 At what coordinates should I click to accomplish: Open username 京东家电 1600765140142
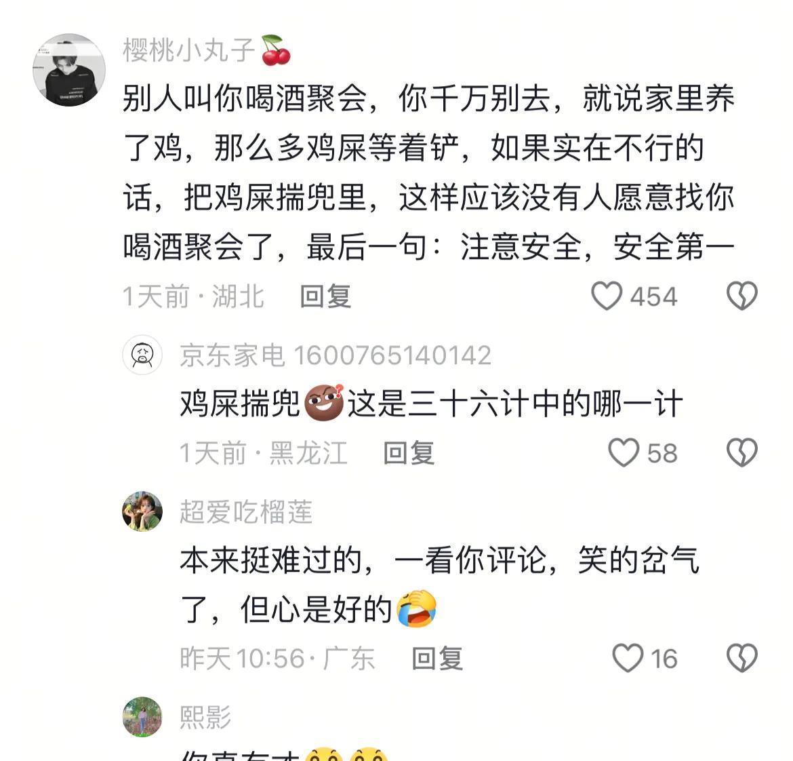click(335, 355)
